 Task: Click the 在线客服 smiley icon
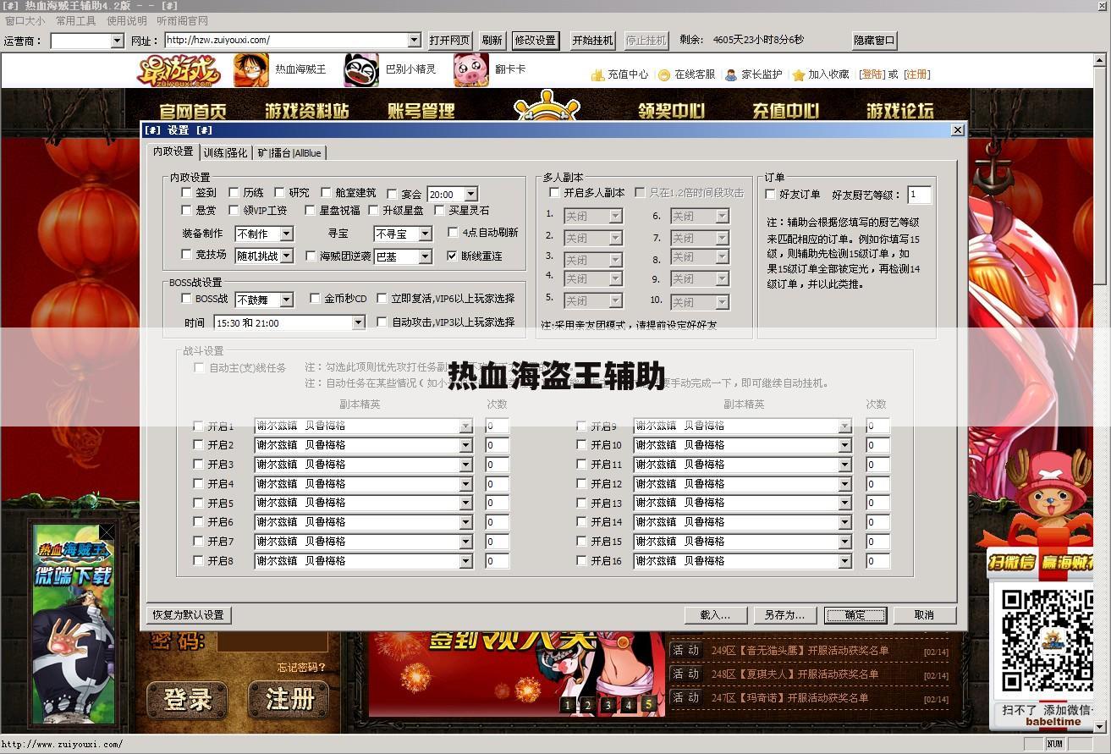tap(664, 74)
